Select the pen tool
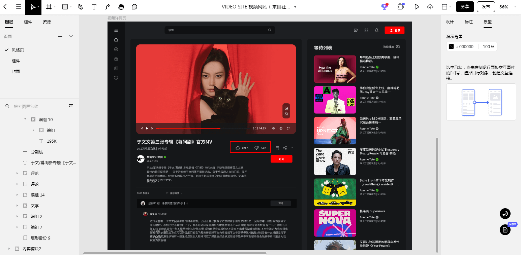The height and width of the screenshot is (255, 521). (x=81, y=7)
